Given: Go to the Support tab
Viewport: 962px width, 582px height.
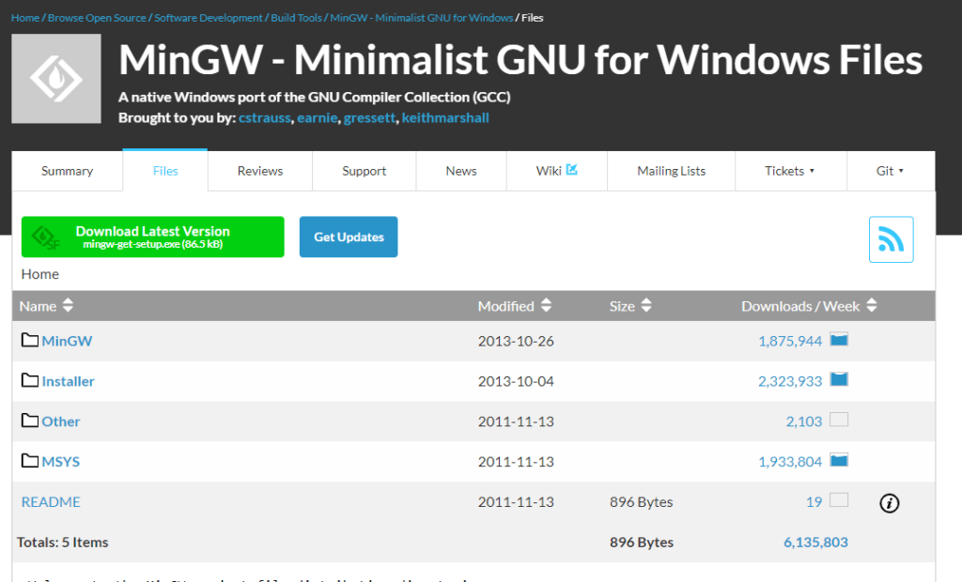Looking at the screenshot, I should tap(365, 171).
